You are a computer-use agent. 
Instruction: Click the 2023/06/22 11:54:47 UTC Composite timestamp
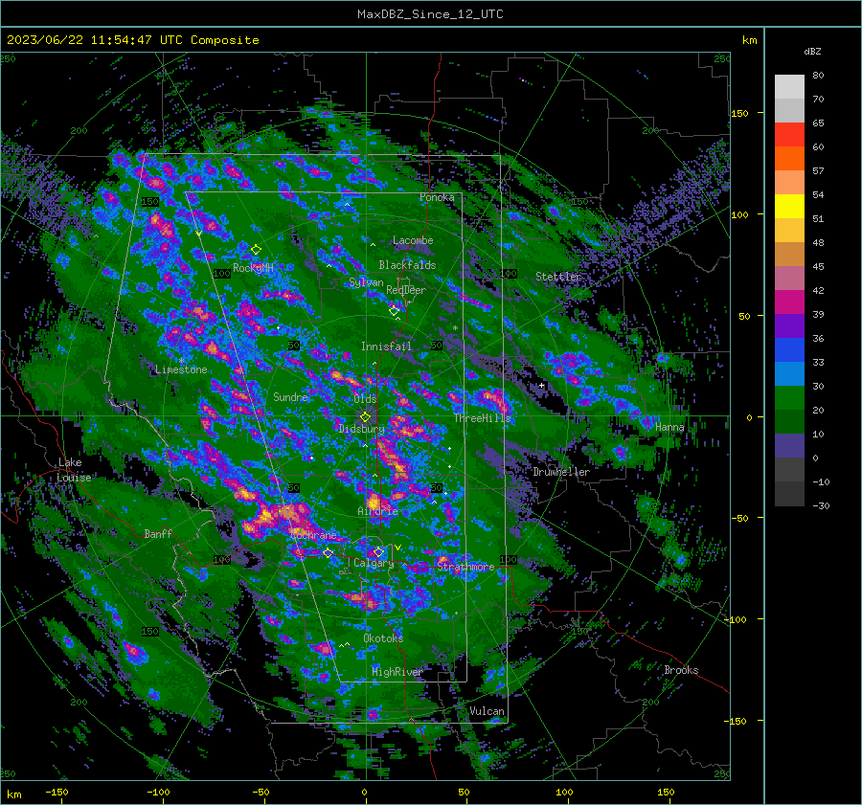(132, 40)
